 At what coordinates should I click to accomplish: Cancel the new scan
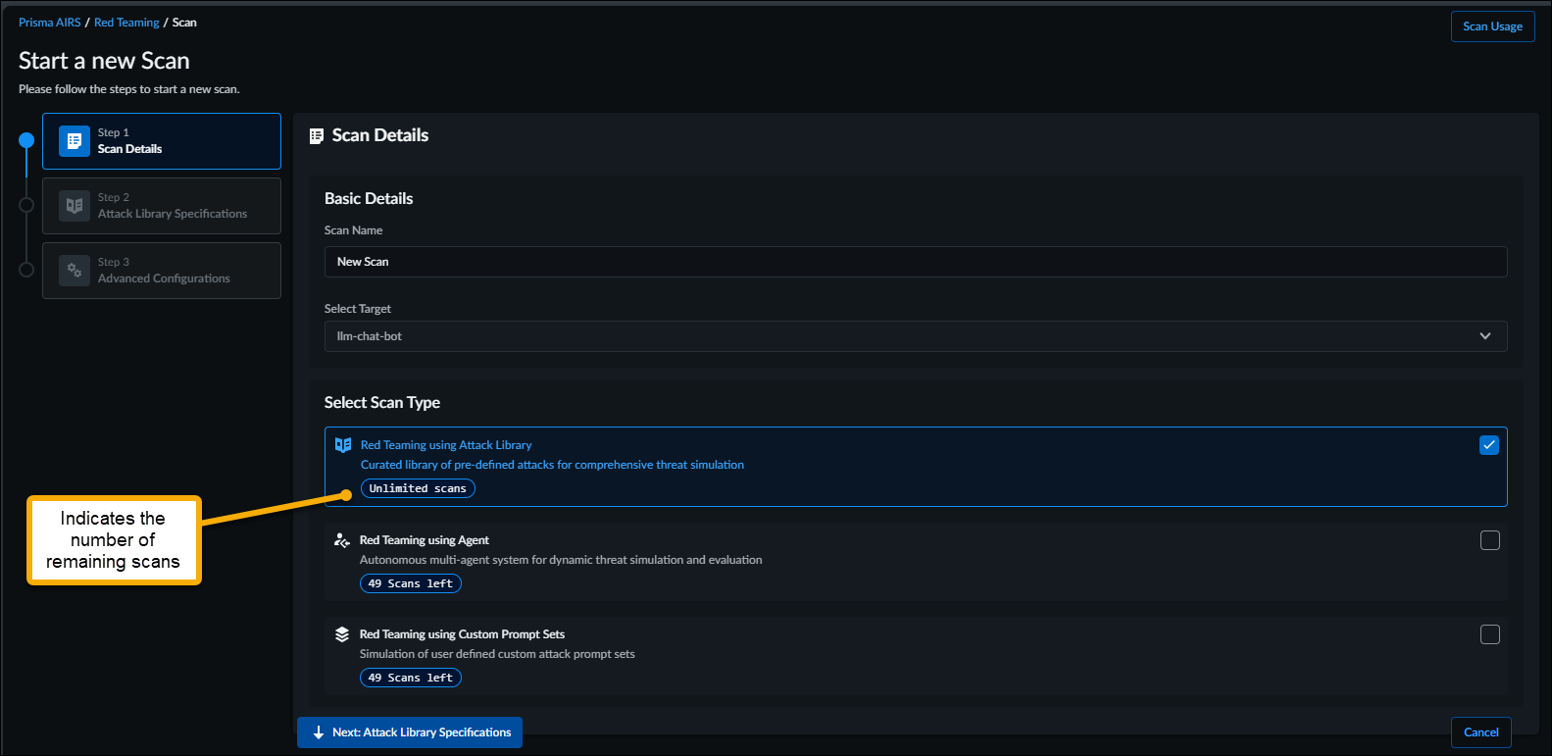1480,732
